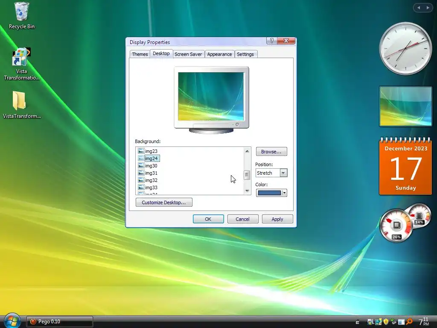Click OK in Display Properties
The width and height of the screenshot is (437, 328).
(x=208, y=219)
